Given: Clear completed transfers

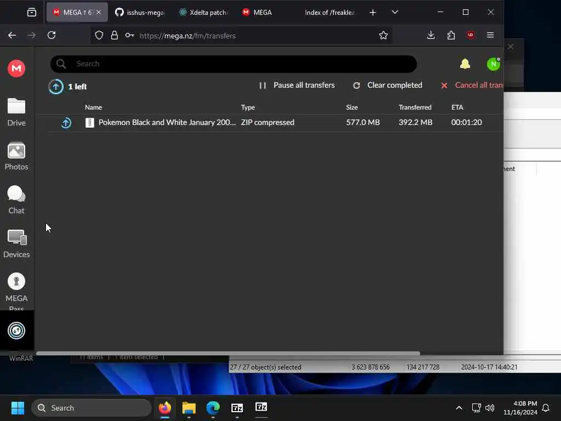Looking at the screenshot, I should pyautogui.click(x=387, y=85).
